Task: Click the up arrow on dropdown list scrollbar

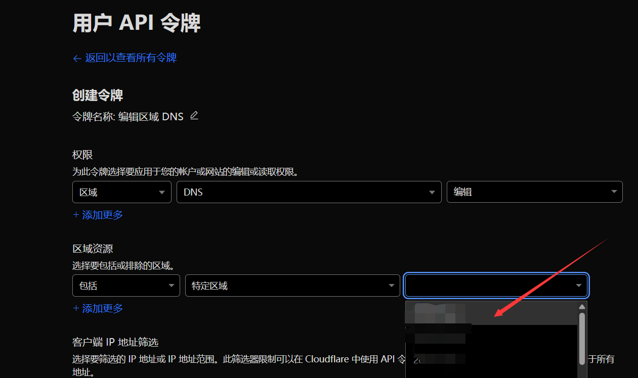Action: (x=582, y=307)
